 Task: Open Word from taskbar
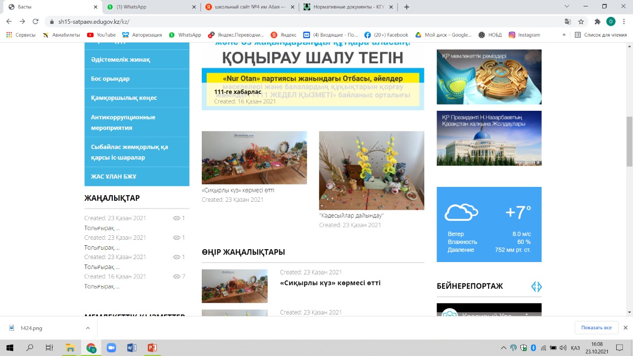(x=132, y=348)
